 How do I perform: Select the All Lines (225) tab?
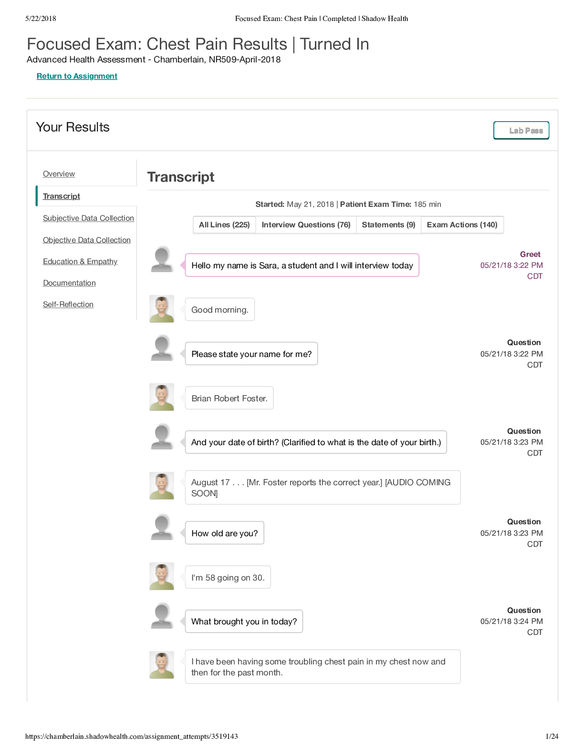[224, 225]
